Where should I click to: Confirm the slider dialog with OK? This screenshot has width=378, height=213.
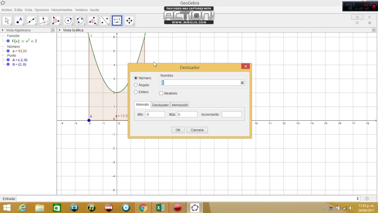(x=178, y=130)
